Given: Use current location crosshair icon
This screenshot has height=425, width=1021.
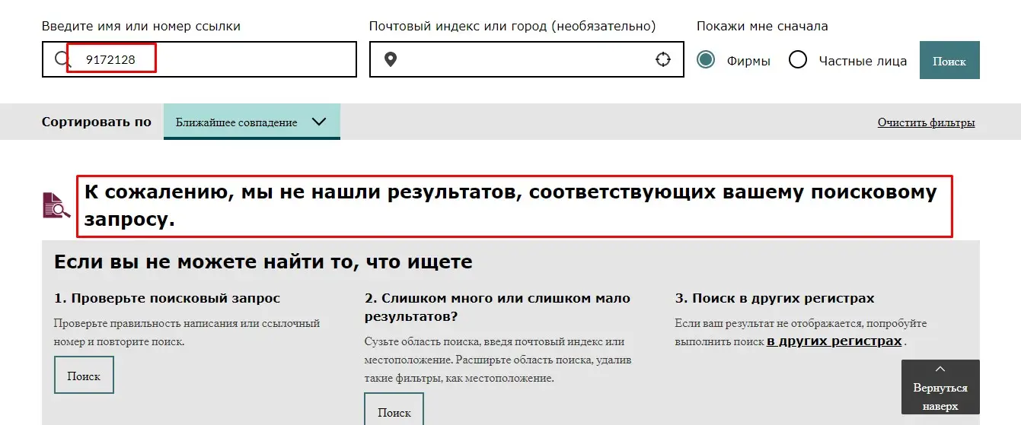Looking at the screenshot, I should tap(663, 59).
